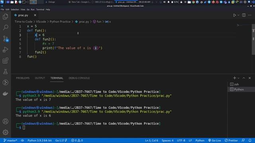
Task: Click the feedback icon in status bar
Action: click(243, 140)
